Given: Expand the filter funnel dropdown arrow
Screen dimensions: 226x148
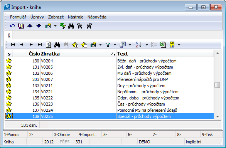Looking at the screenshot, I should tap(115, 45).
